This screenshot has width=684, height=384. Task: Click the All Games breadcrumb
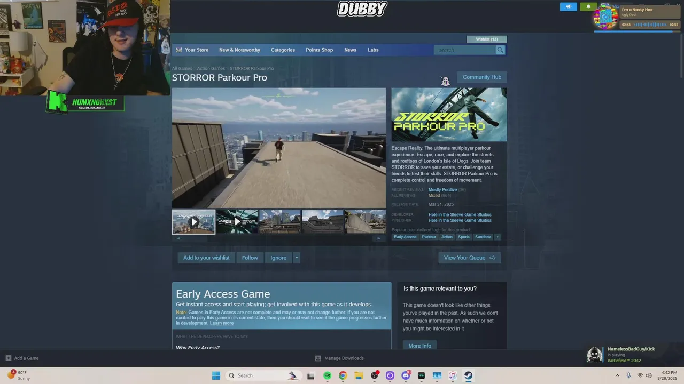[182, 68]
